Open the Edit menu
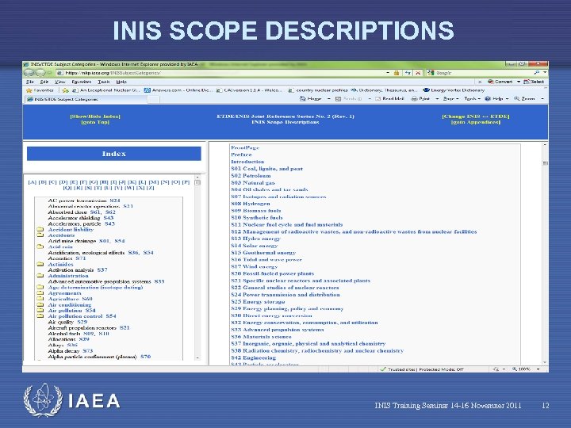The width and height of the screenshot is (571, 428). click(x=44, y=82)
